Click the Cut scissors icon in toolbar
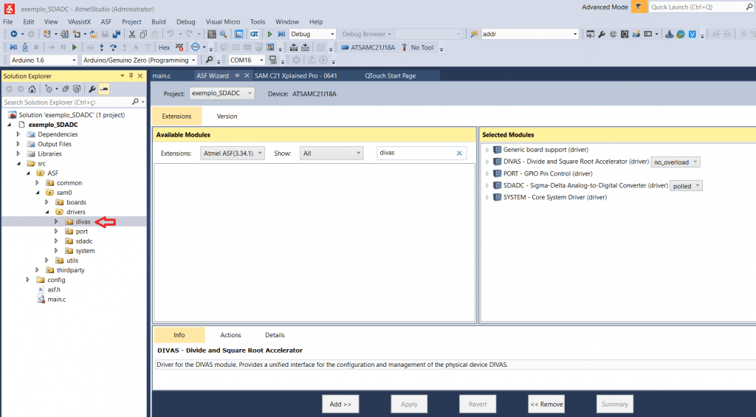This screenshot has height=417, width=756. 132,34
